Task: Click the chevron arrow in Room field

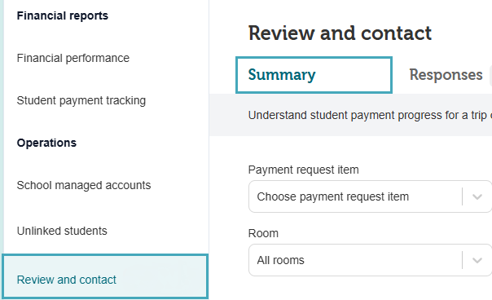Action: (x=477, y=260)
